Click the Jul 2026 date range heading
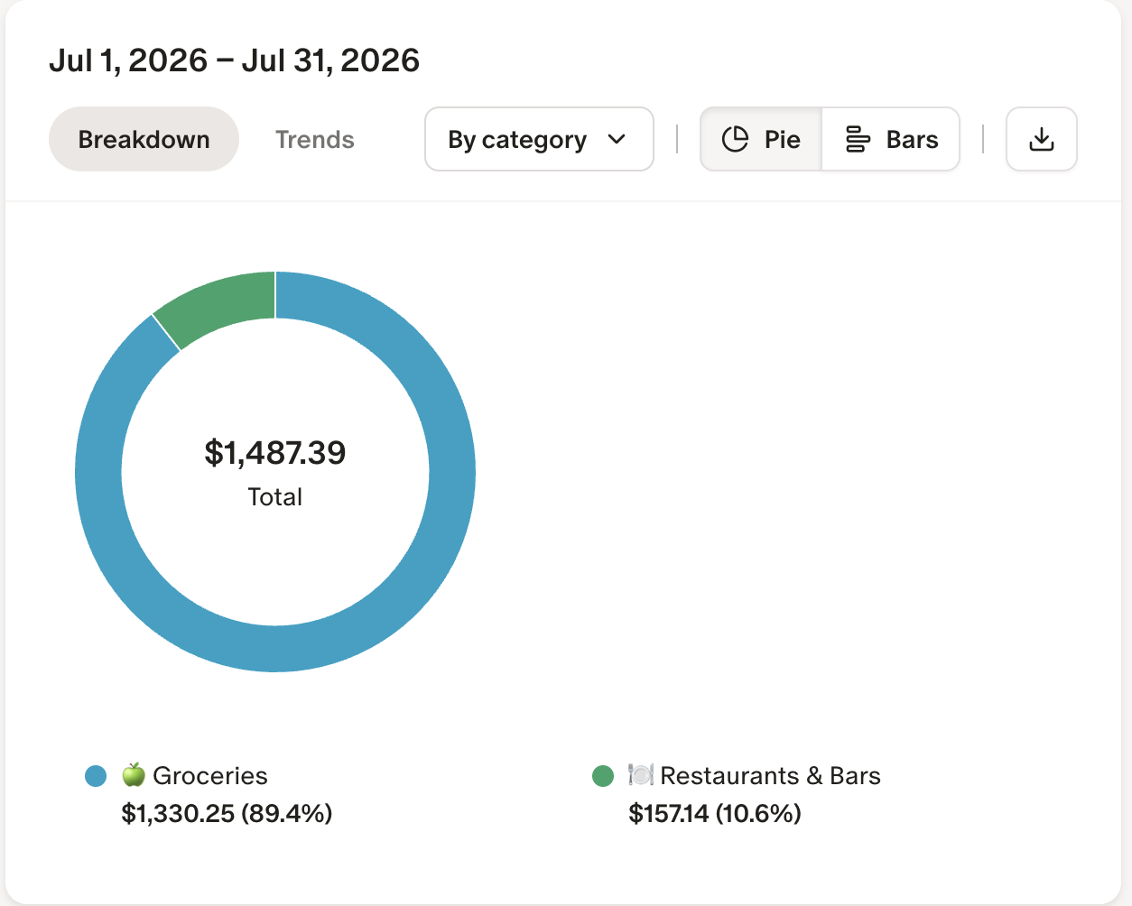Image resolution: width=1132 pixels, height=906 pixels. pyautogui.click(x=234, y=60)
